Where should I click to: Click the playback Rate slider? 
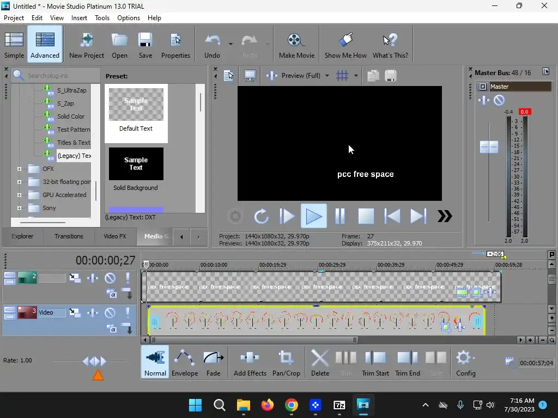[94, 361]
